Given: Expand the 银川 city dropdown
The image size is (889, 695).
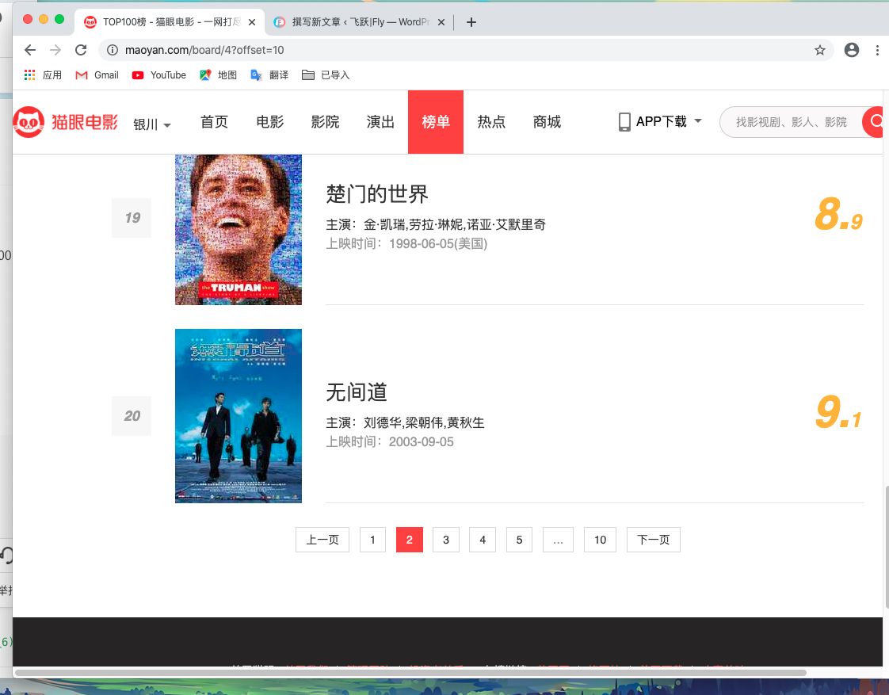Looking at the screenshot, I should [x=152, y=124].
